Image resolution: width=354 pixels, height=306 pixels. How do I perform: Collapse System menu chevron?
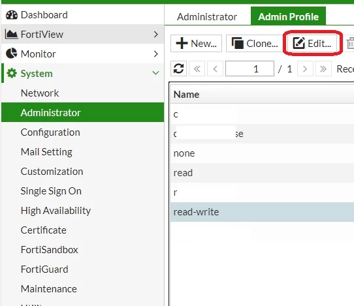pyautogui.click(x=155, y=73)
